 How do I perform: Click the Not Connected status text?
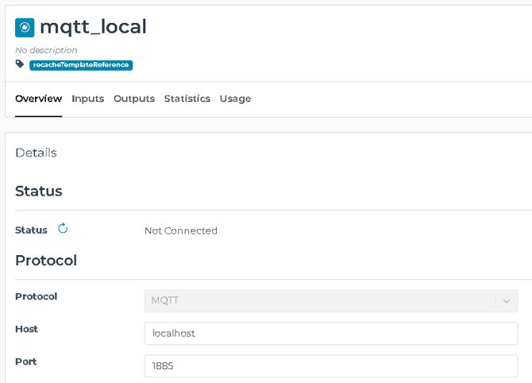tap(181, 231)
